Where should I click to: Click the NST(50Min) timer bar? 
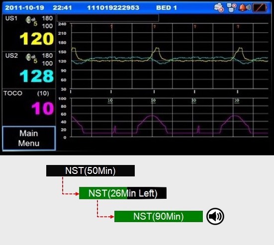coord(91,170)
